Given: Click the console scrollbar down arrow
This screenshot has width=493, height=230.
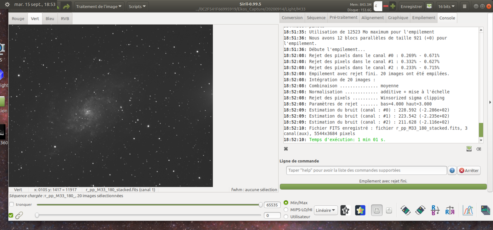Looking at the screenshot, I should tap(481, 140).
